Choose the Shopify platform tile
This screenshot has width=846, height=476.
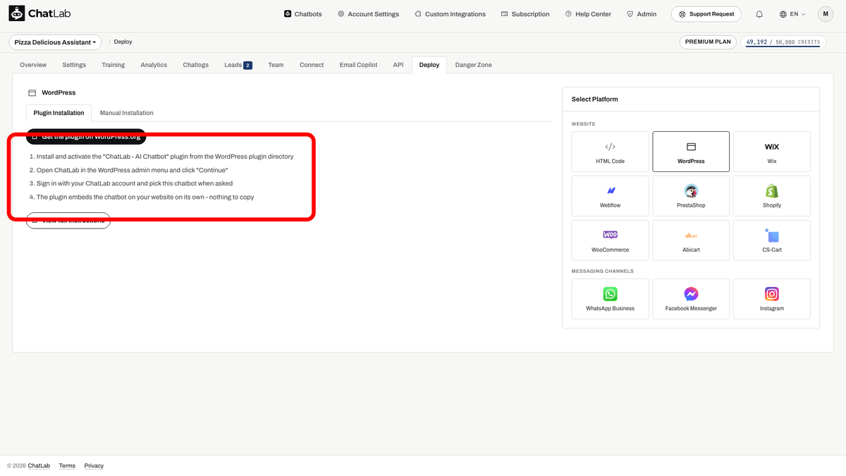click(x=772, y=196)
